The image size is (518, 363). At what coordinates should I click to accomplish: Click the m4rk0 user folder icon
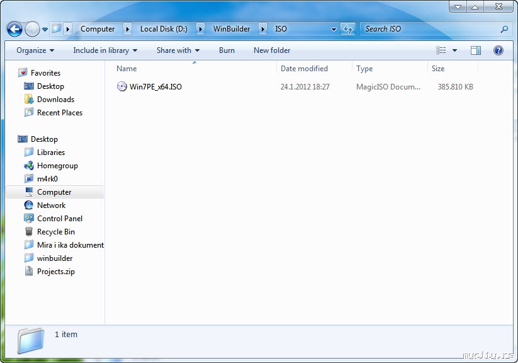(29, 178)
